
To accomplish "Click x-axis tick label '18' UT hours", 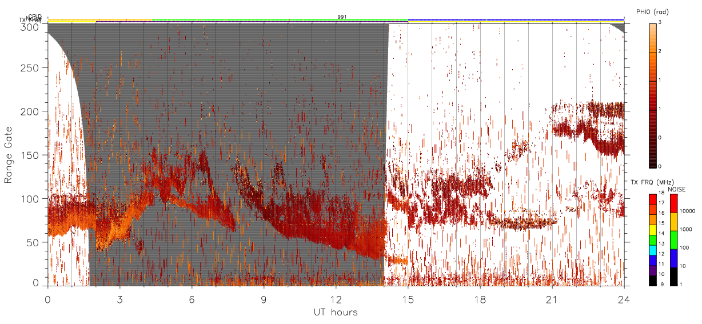I will [x=480, y=299].
